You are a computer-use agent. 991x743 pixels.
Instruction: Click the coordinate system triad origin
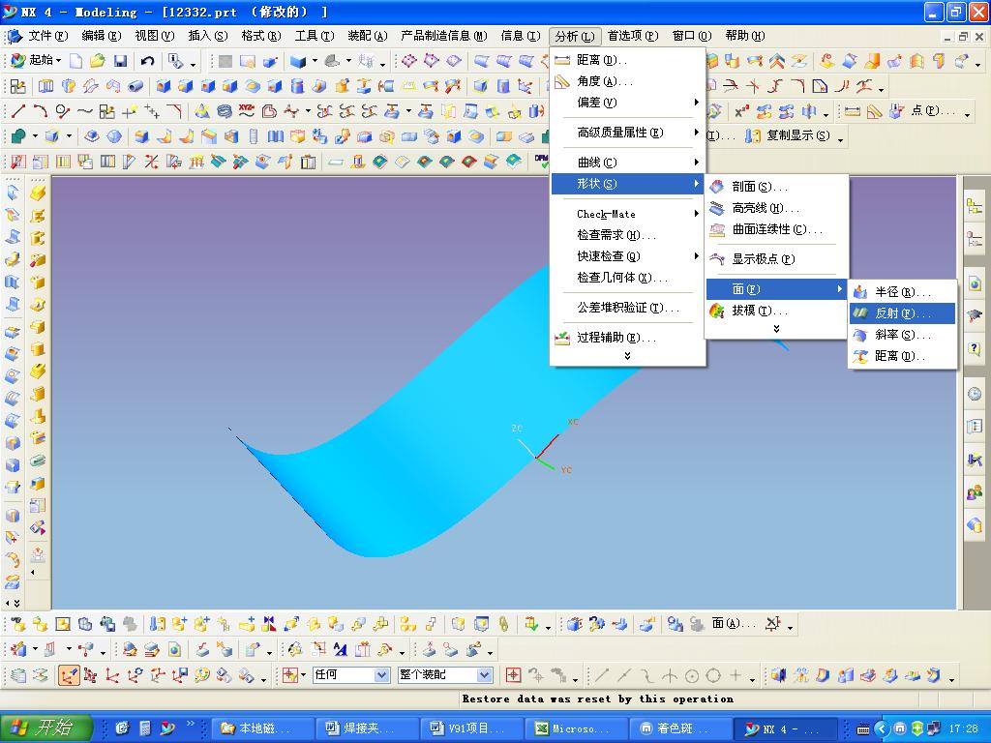[536, 458]
